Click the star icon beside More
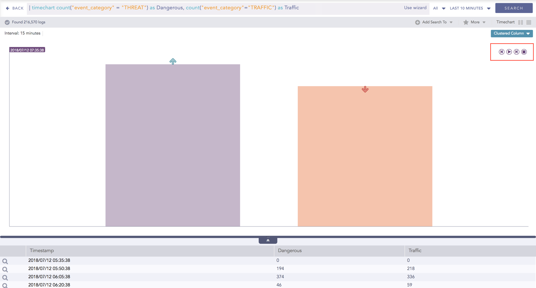Screen dimensions: 536x288 point(466,22)
